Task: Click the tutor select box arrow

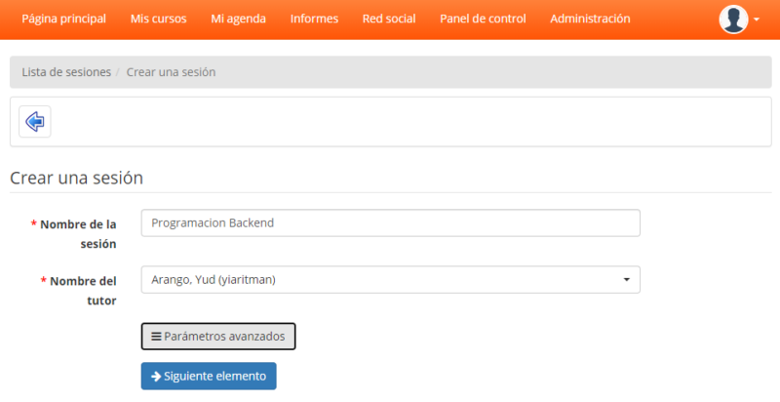Action: [x=626, y=280]
